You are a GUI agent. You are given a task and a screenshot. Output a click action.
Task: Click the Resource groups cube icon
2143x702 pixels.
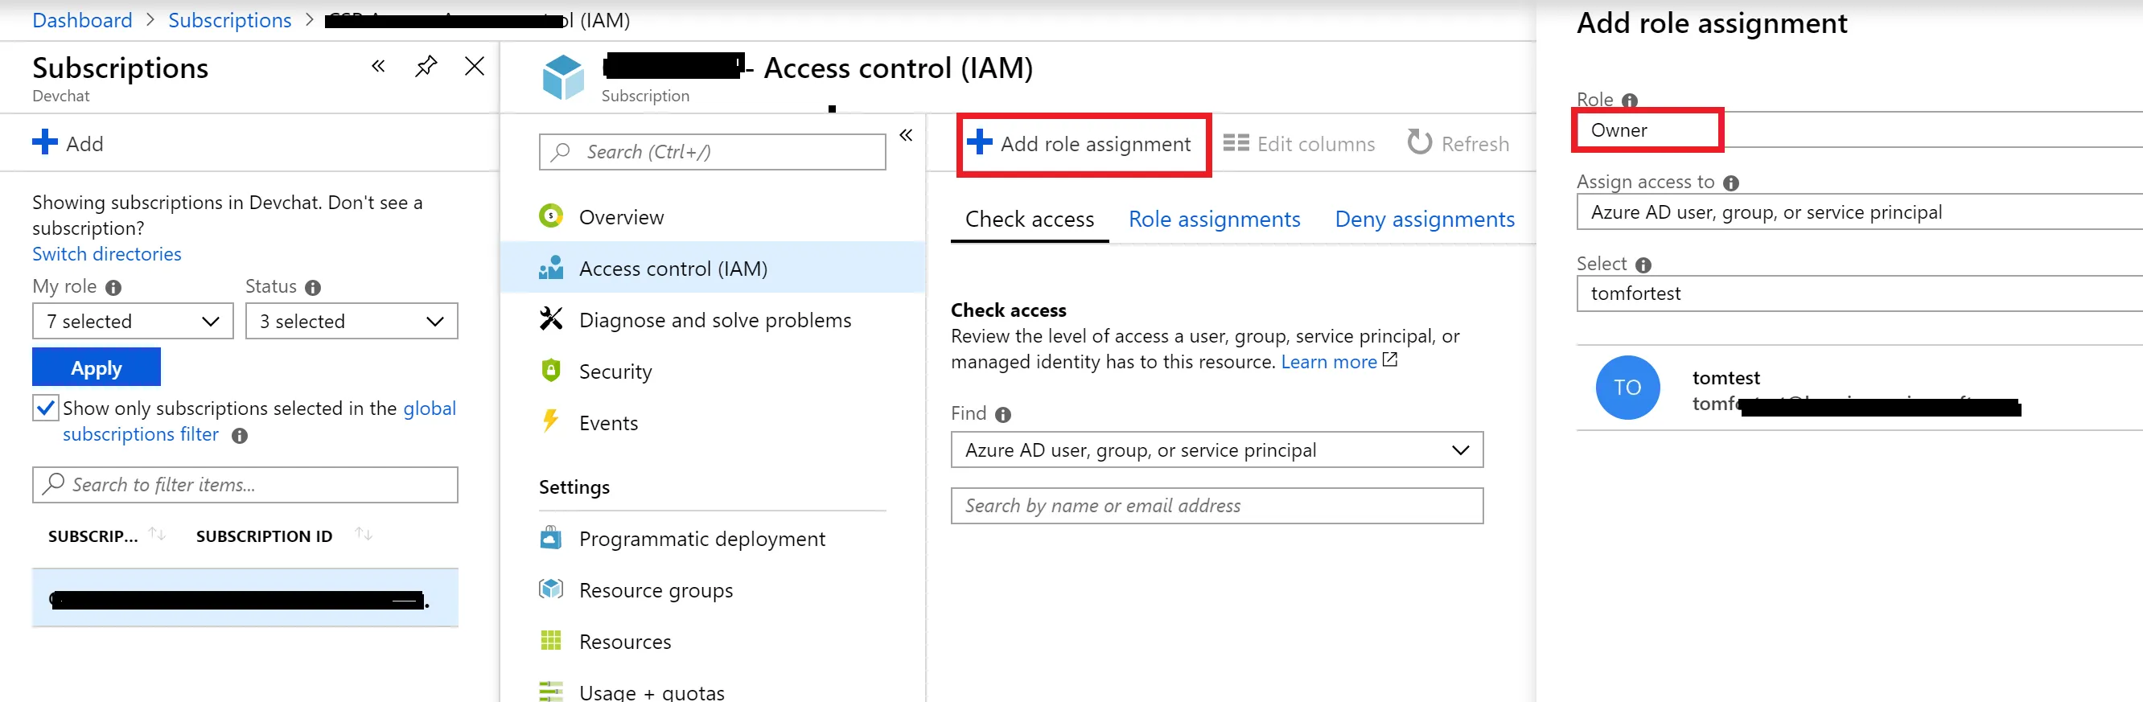tap(551, 589)
